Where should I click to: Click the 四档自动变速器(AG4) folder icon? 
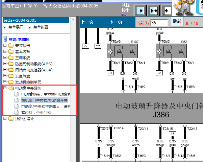coord(11,70)
